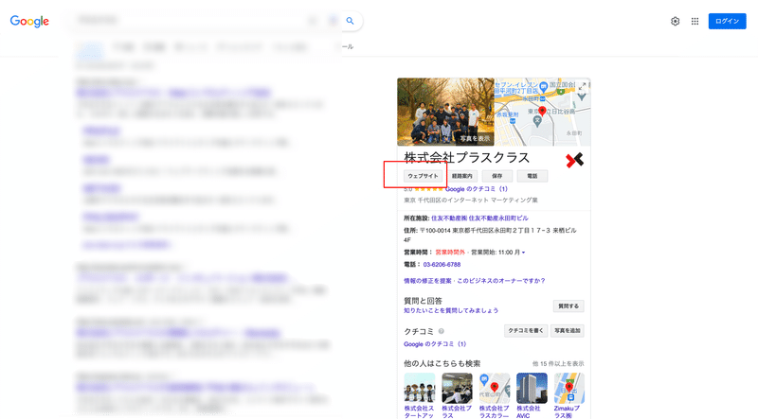The height and width of the screenshot is (419, 758).
Task: Click 知りたいことを質問してみましょう link
Action: tap(451, 310)
